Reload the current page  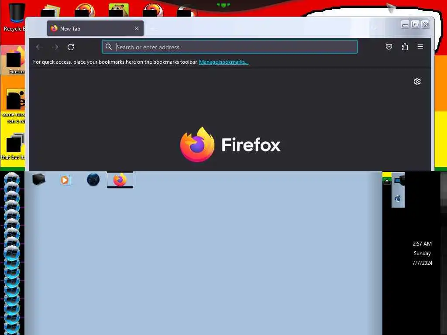coord(71,47)
